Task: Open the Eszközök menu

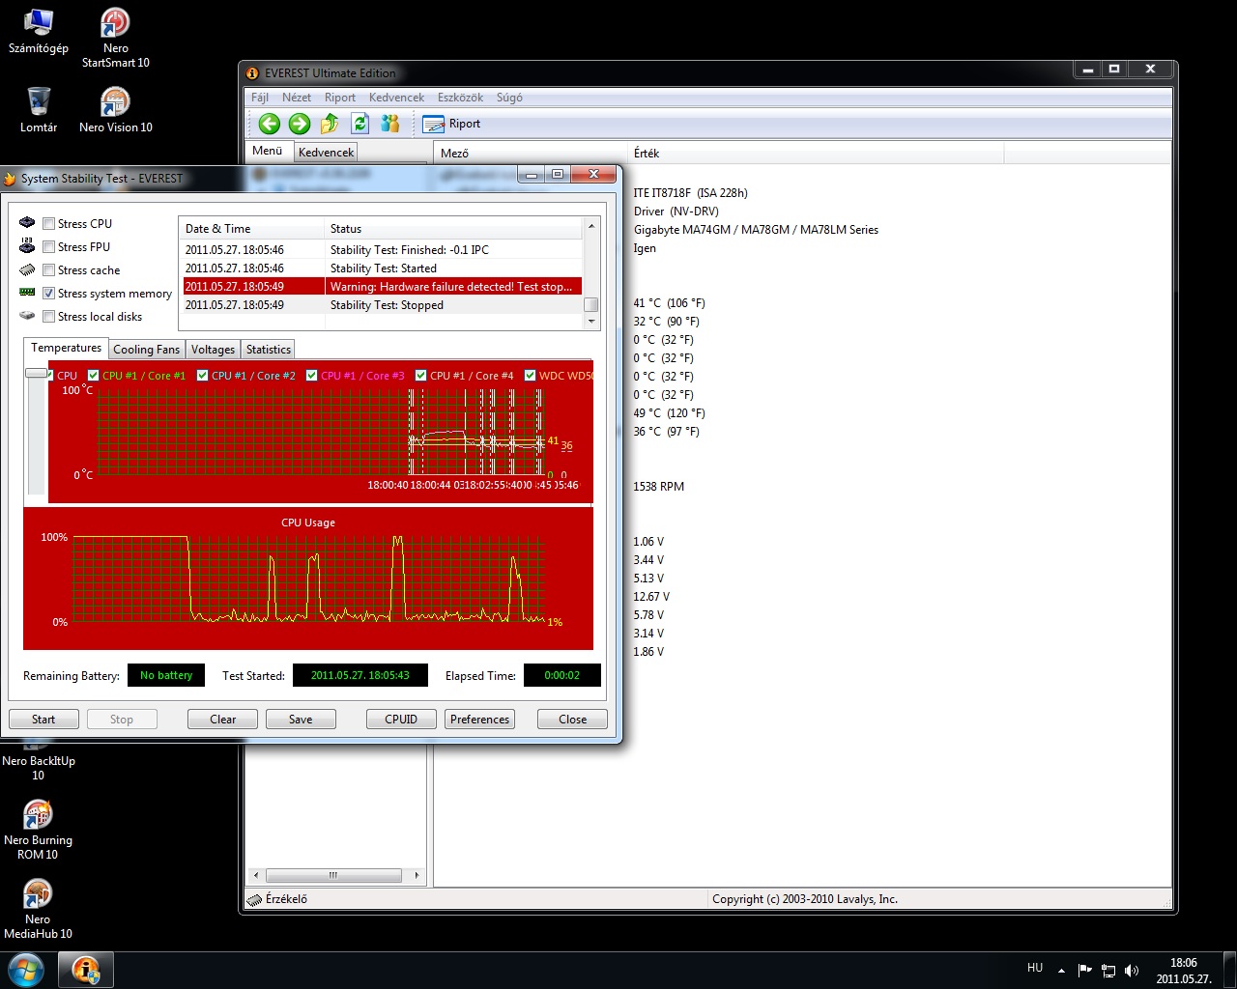Action: pyautogui.click(x=460, y=98)
